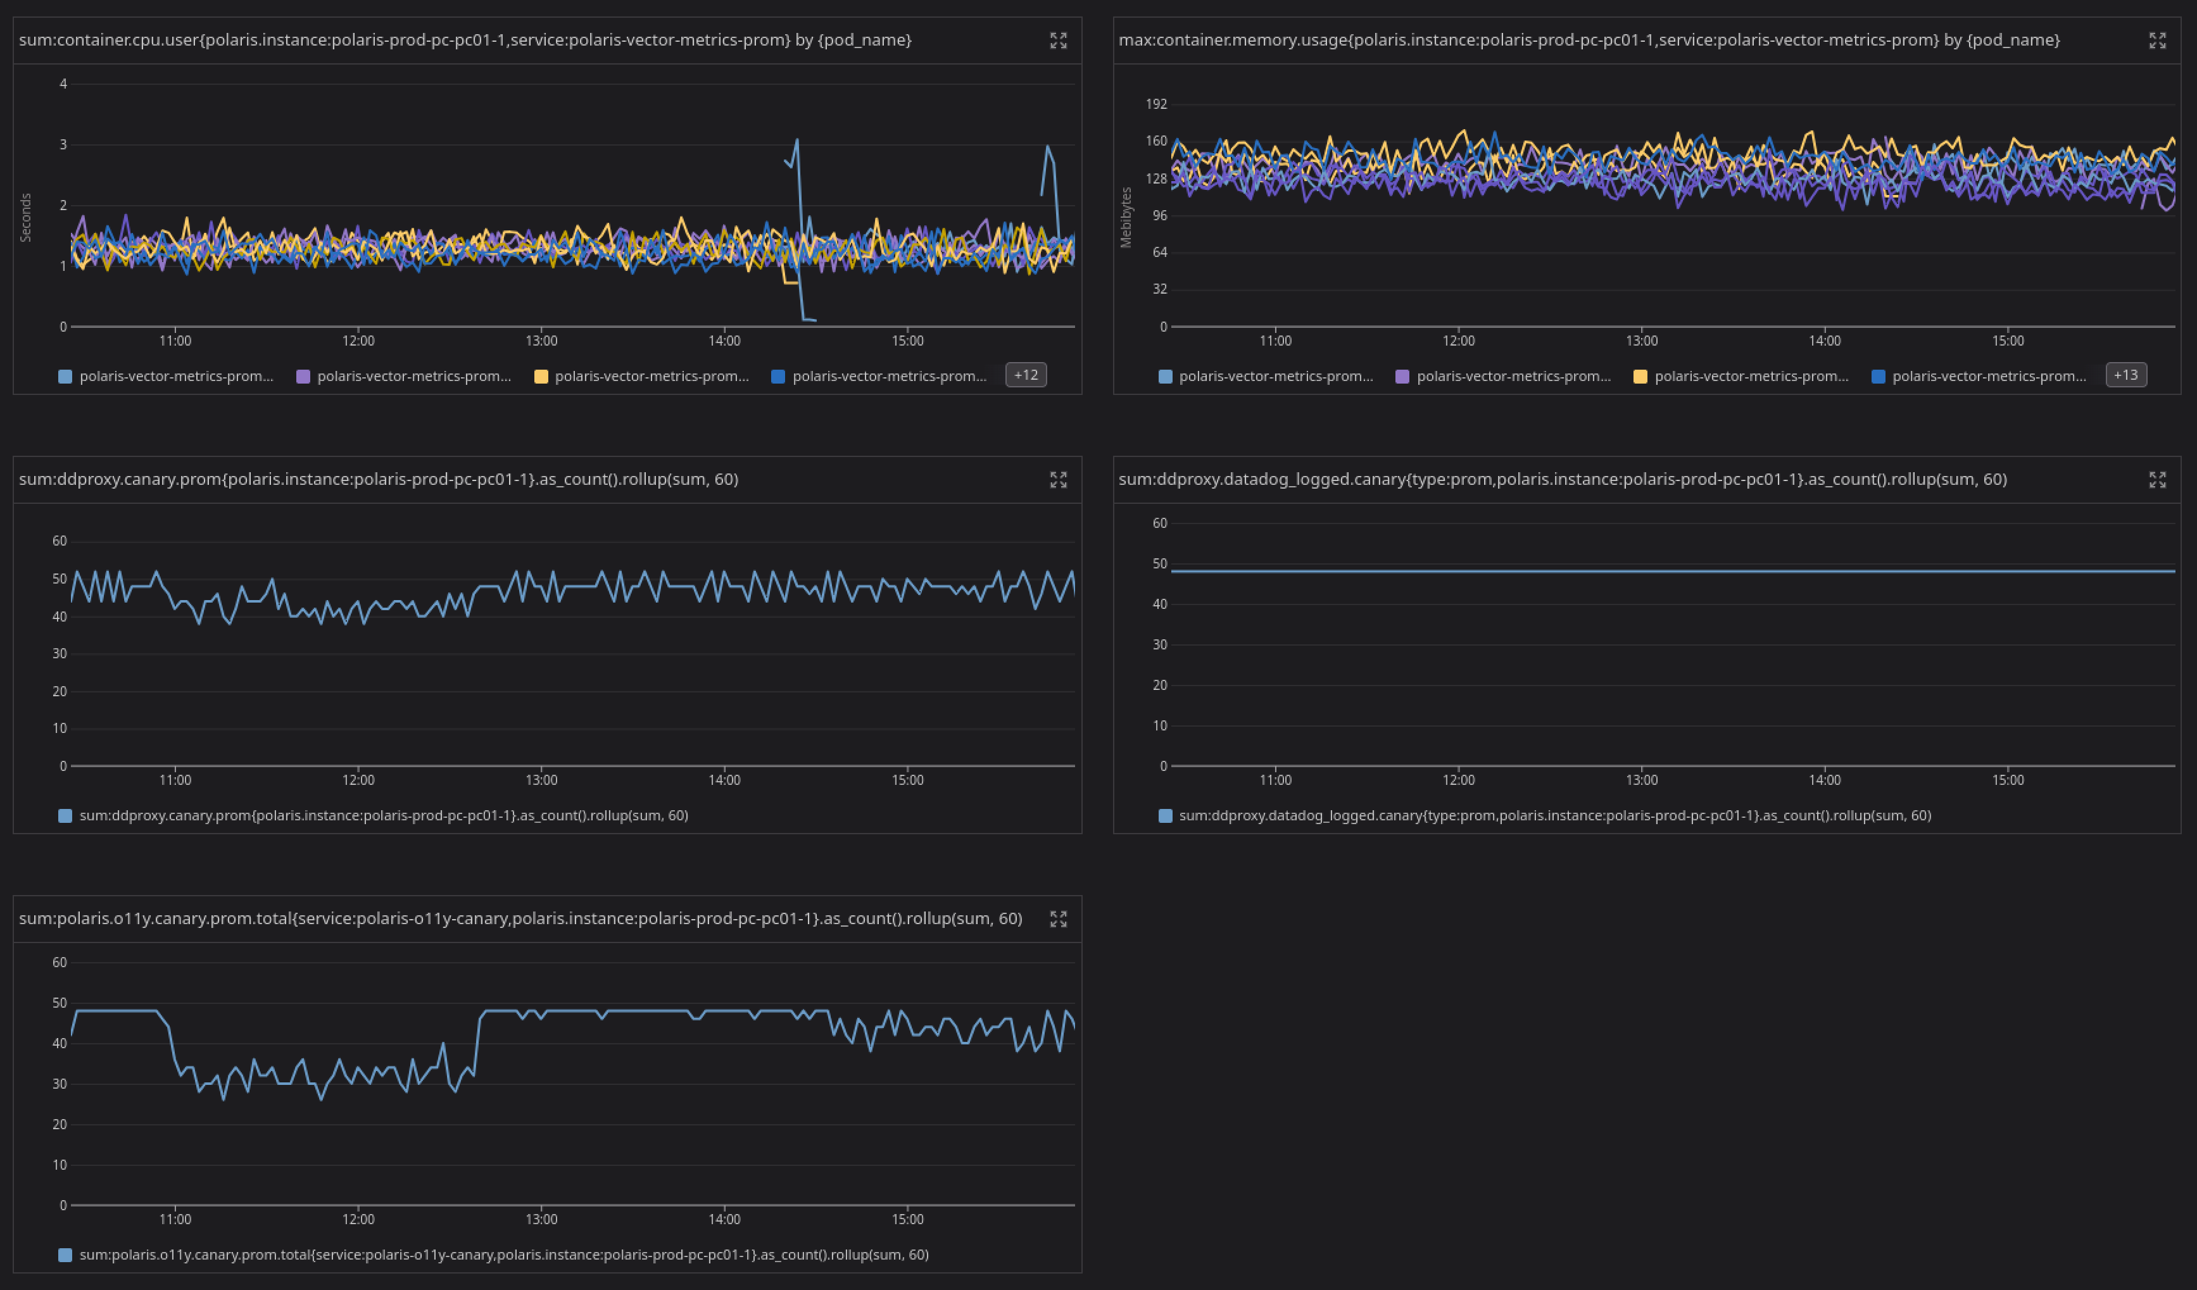Expand the +13 hidden series in memory legend

(x=2126, y=374)
